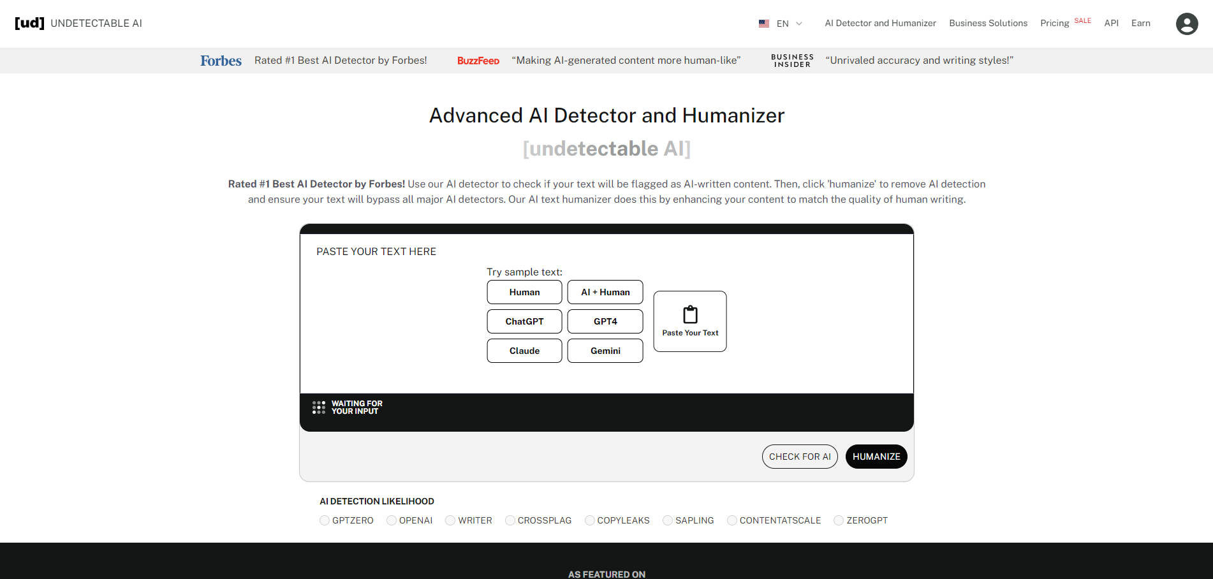1213x579 pixels.
Task: Open the Earn link in the navigation
Action: pyautogui.click(x=1140, y=23)
